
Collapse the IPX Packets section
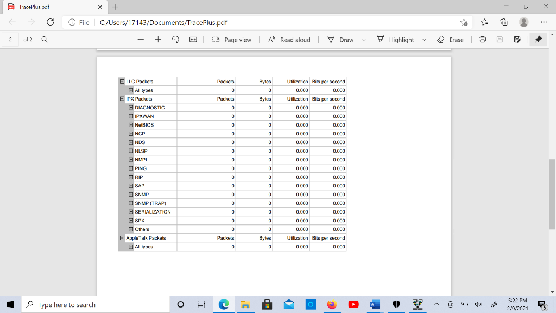[122, 98]
